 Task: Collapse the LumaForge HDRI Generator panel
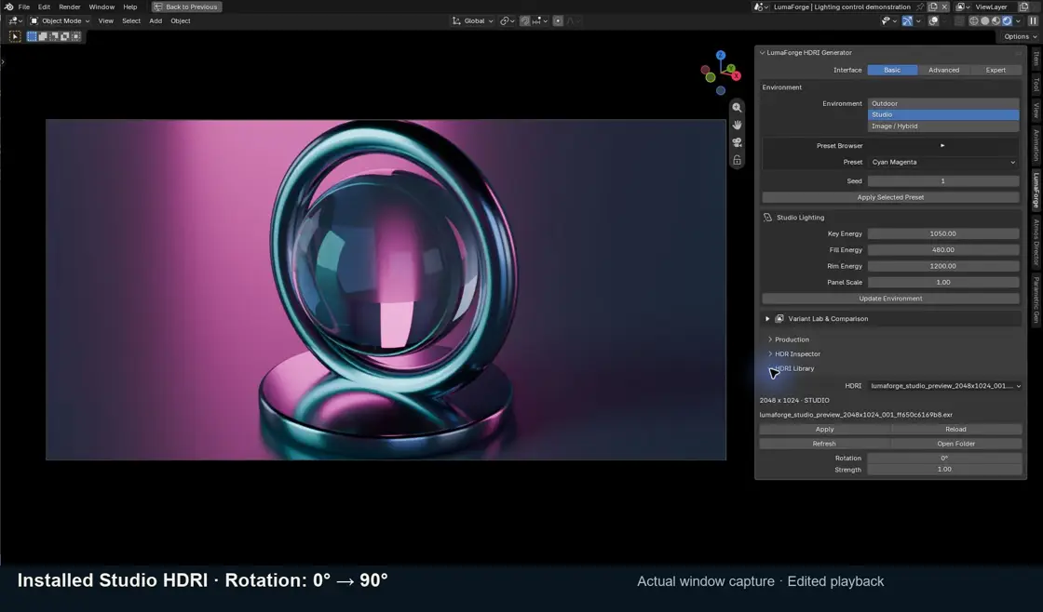[x=763, y=52]
